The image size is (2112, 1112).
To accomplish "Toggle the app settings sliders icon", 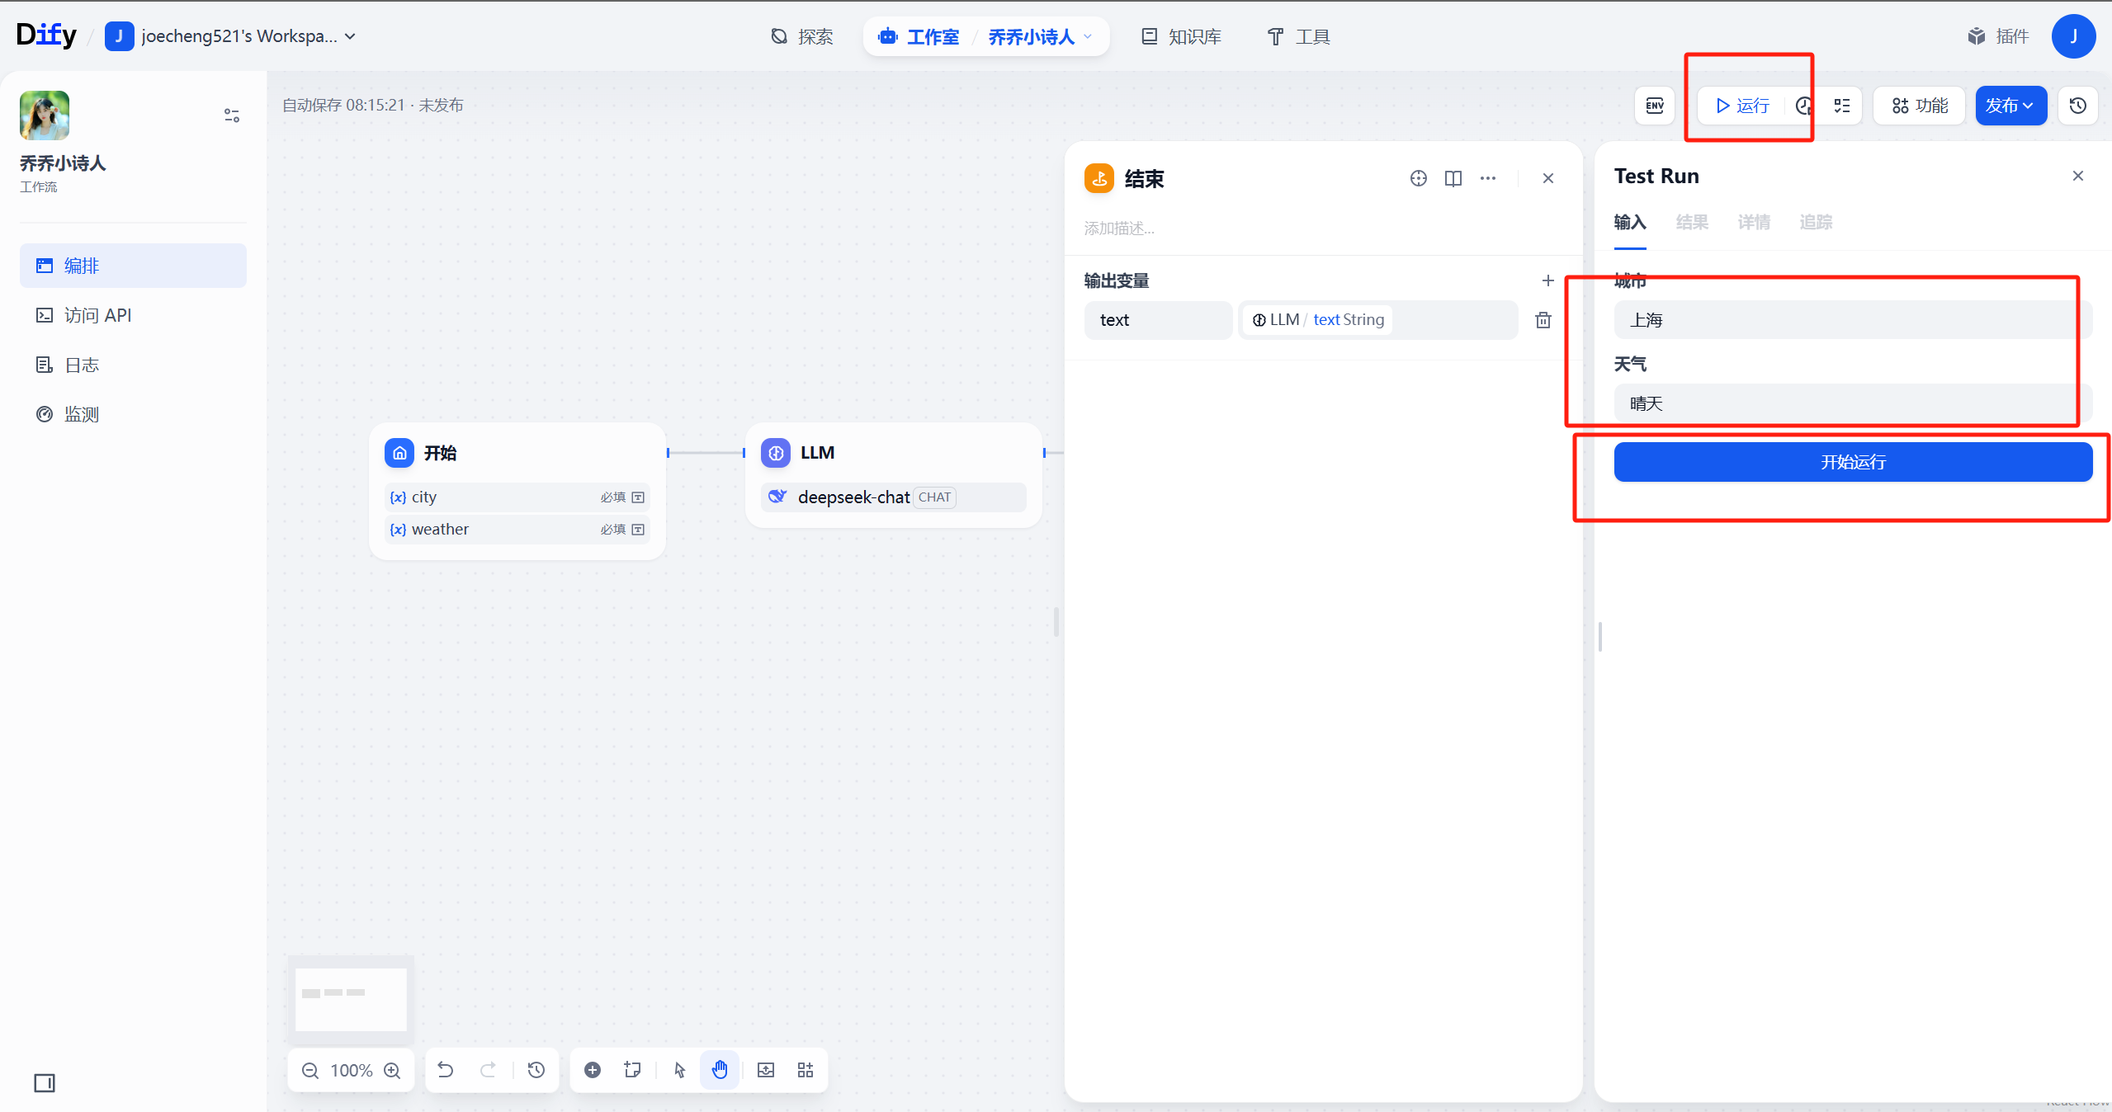I will pos(232,115).
